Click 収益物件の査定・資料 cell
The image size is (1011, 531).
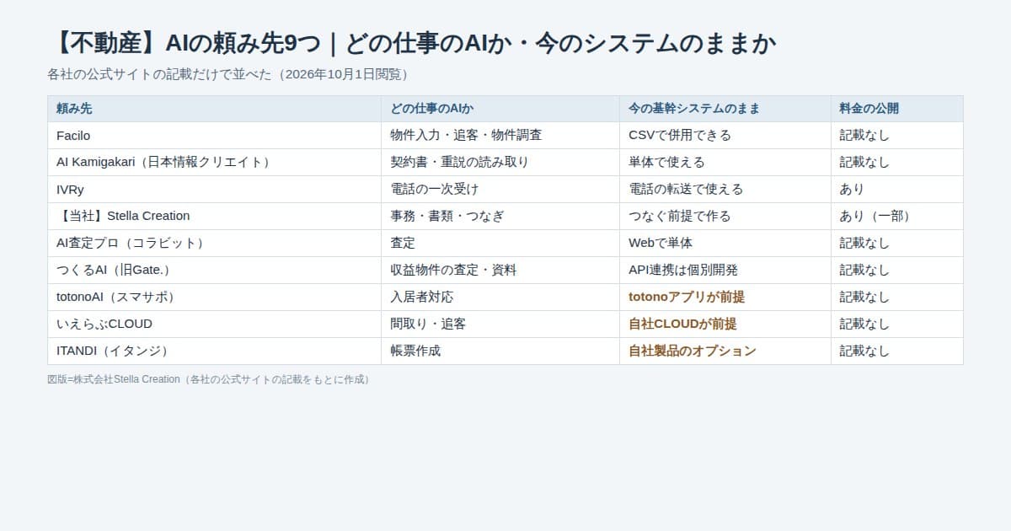tap(500, 271)
